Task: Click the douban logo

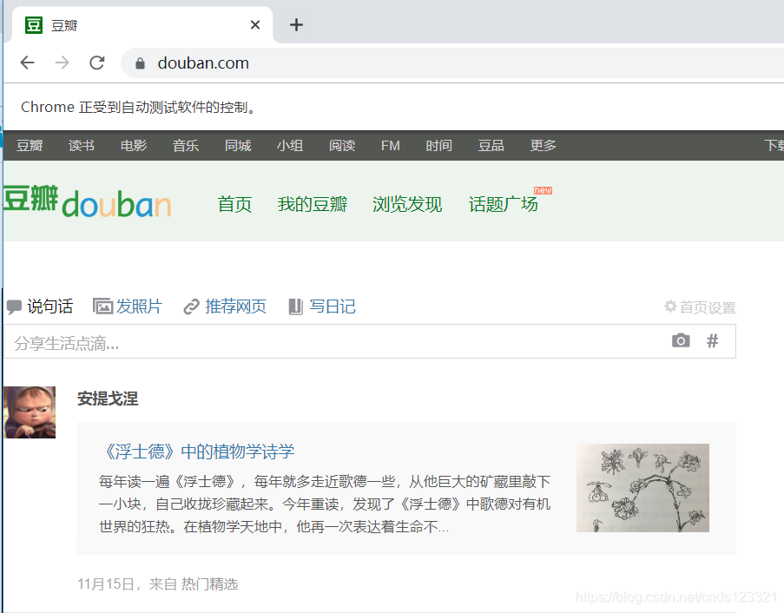Action: [x=88, y=202]
